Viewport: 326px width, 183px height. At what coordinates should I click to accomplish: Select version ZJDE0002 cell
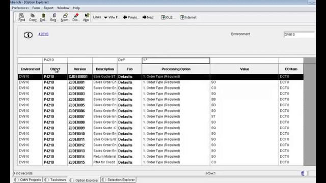click(x=80, y=88)
